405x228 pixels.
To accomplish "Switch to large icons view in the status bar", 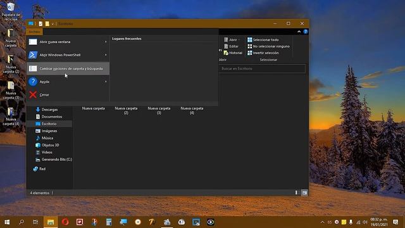I will tap(304, 193).
